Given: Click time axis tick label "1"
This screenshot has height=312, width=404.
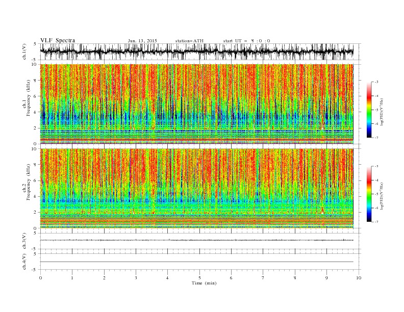Looking at the screenshot, I should [x=72, y=278].
